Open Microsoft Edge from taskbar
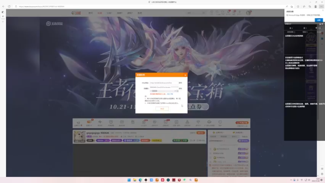The width and height of the screenshot is (325, 183). (140, 180)
